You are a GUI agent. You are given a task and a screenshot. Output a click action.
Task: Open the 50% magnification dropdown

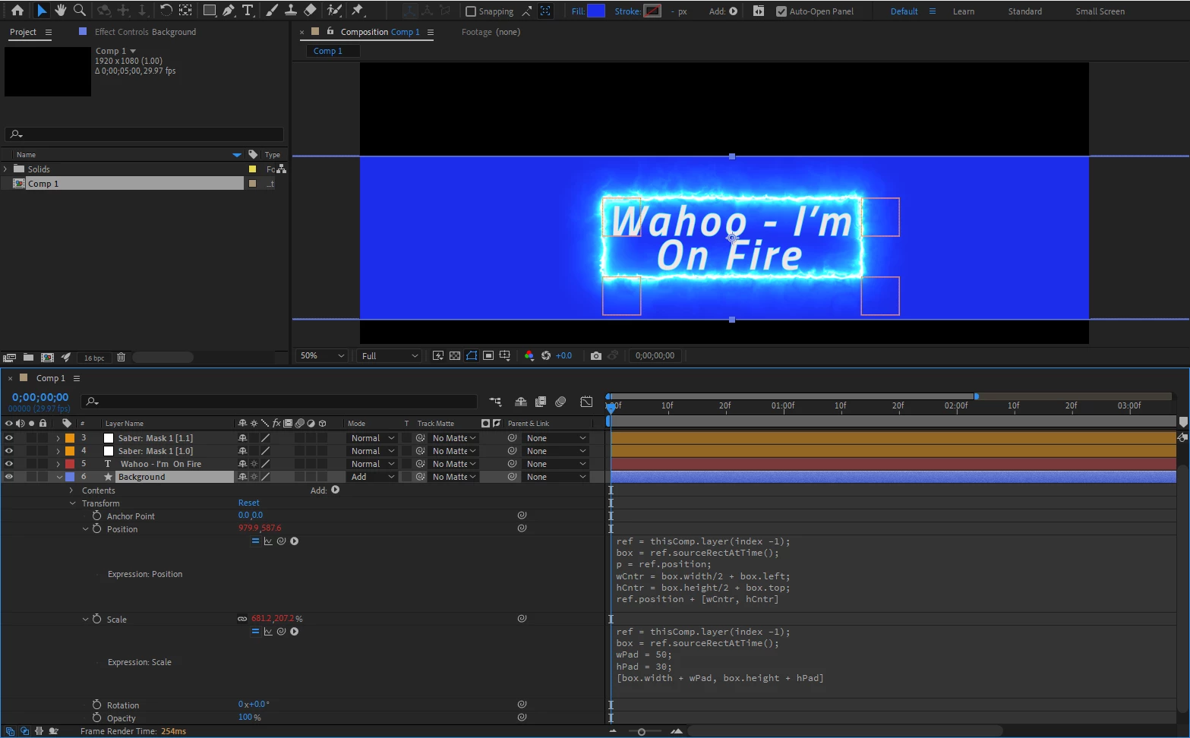(x=323, y=355)
